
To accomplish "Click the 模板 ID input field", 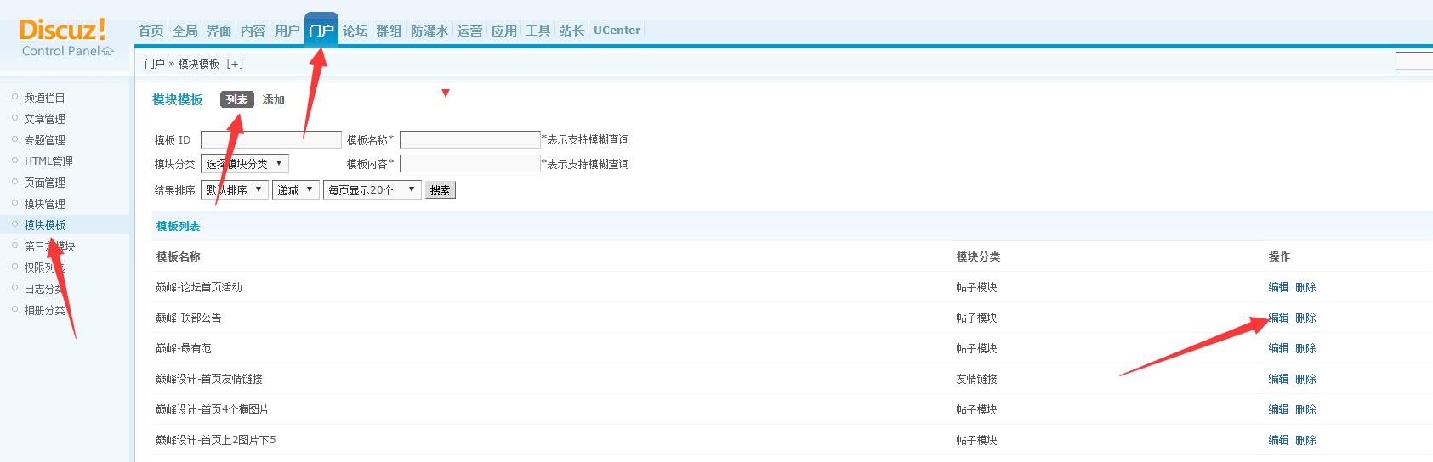I will point(270,140).
